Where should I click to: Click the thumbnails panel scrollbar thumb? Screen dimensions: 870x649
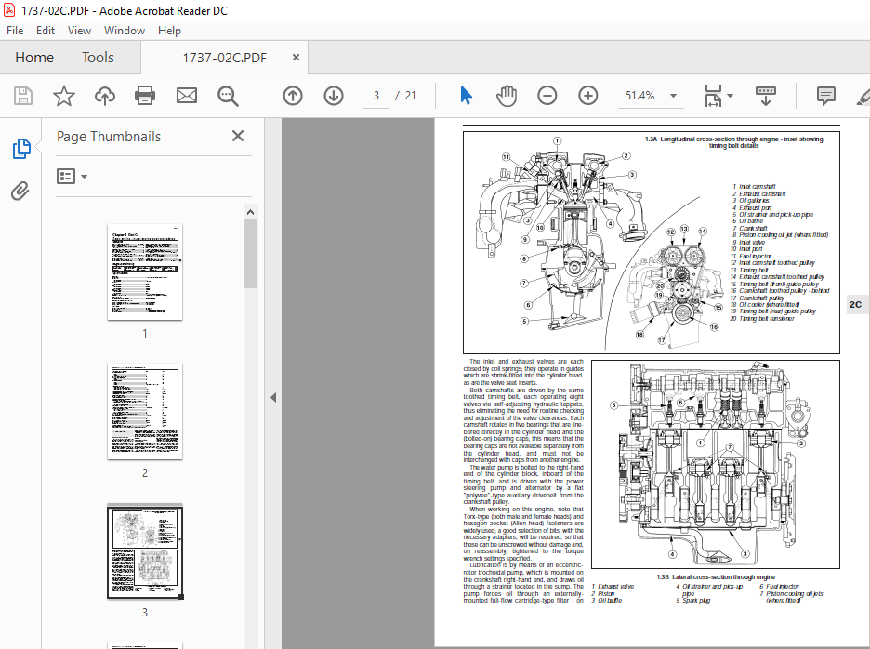pyautogui.click(x=250, y=254)
